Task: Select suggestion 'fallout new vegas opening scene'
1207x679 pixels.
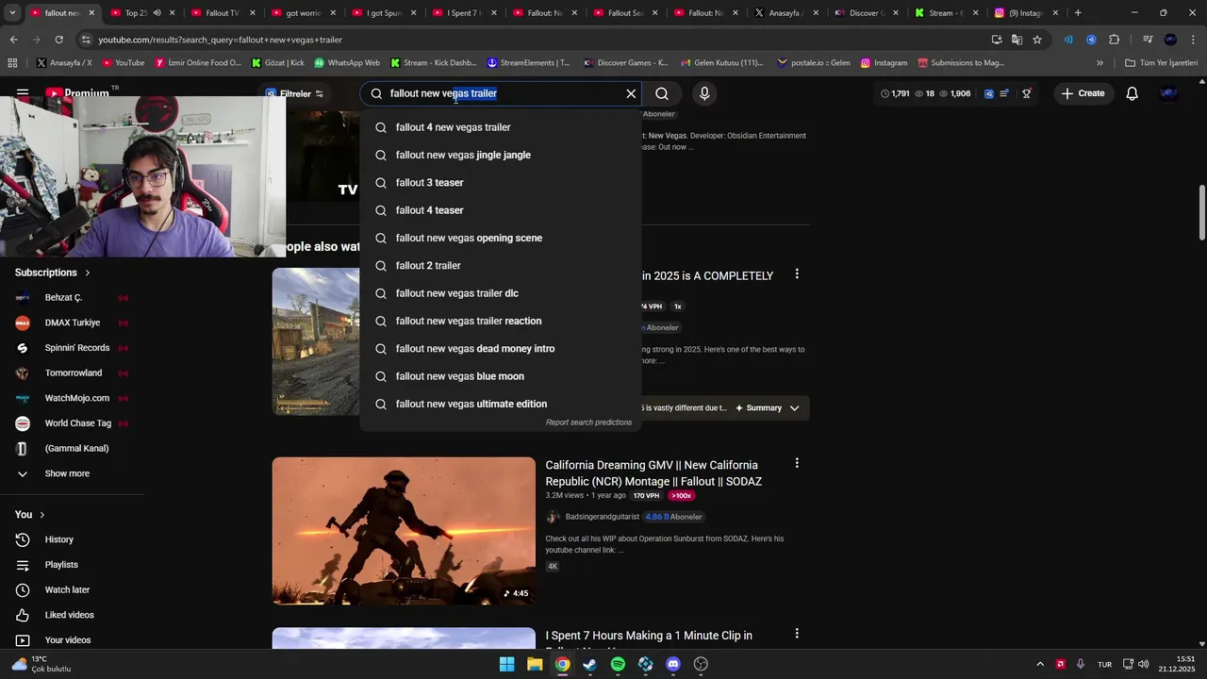Action: [500, 238]
